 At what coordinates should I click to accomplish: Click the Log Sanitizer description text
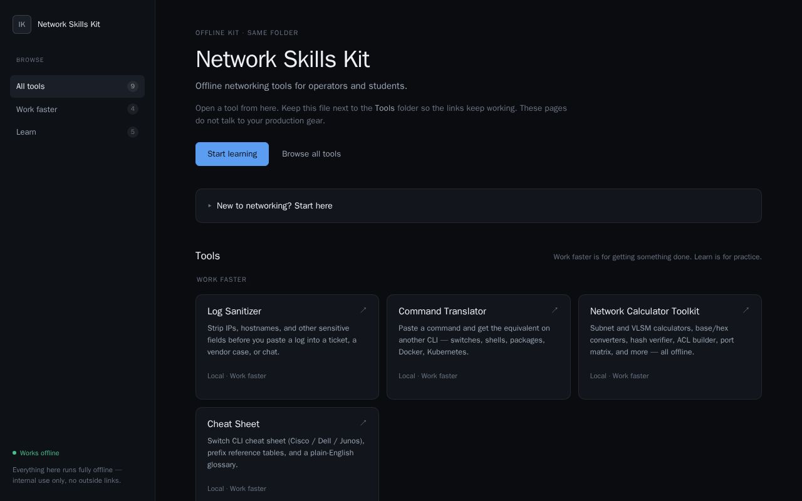[283, 340]
